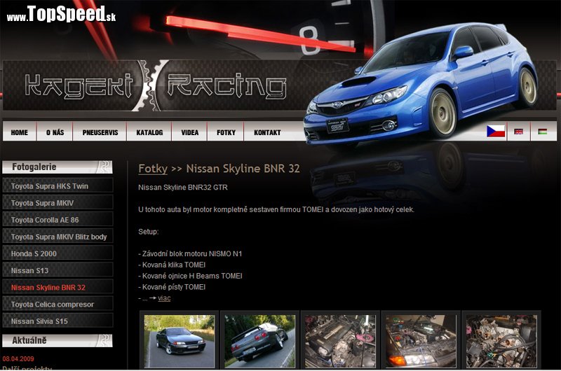The height and width of the screenshot is (371, 561).
Task: Click the www.TopSpeed.sk logo
Action: click(x=61, y=14)
